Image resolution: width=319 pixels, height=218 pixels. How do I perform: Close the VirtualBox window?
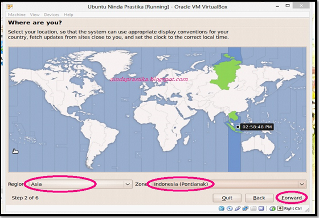pos(301,6)
